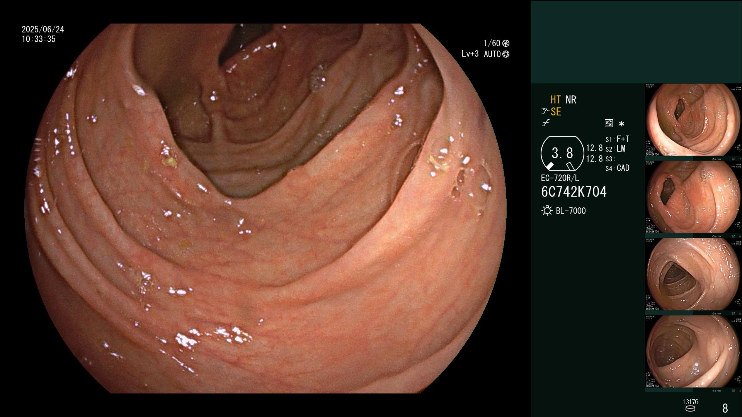This screenshot has height=417, width=742.
Task: Click the 1/60 shutter speed icon
Action: tap(505, 43)
